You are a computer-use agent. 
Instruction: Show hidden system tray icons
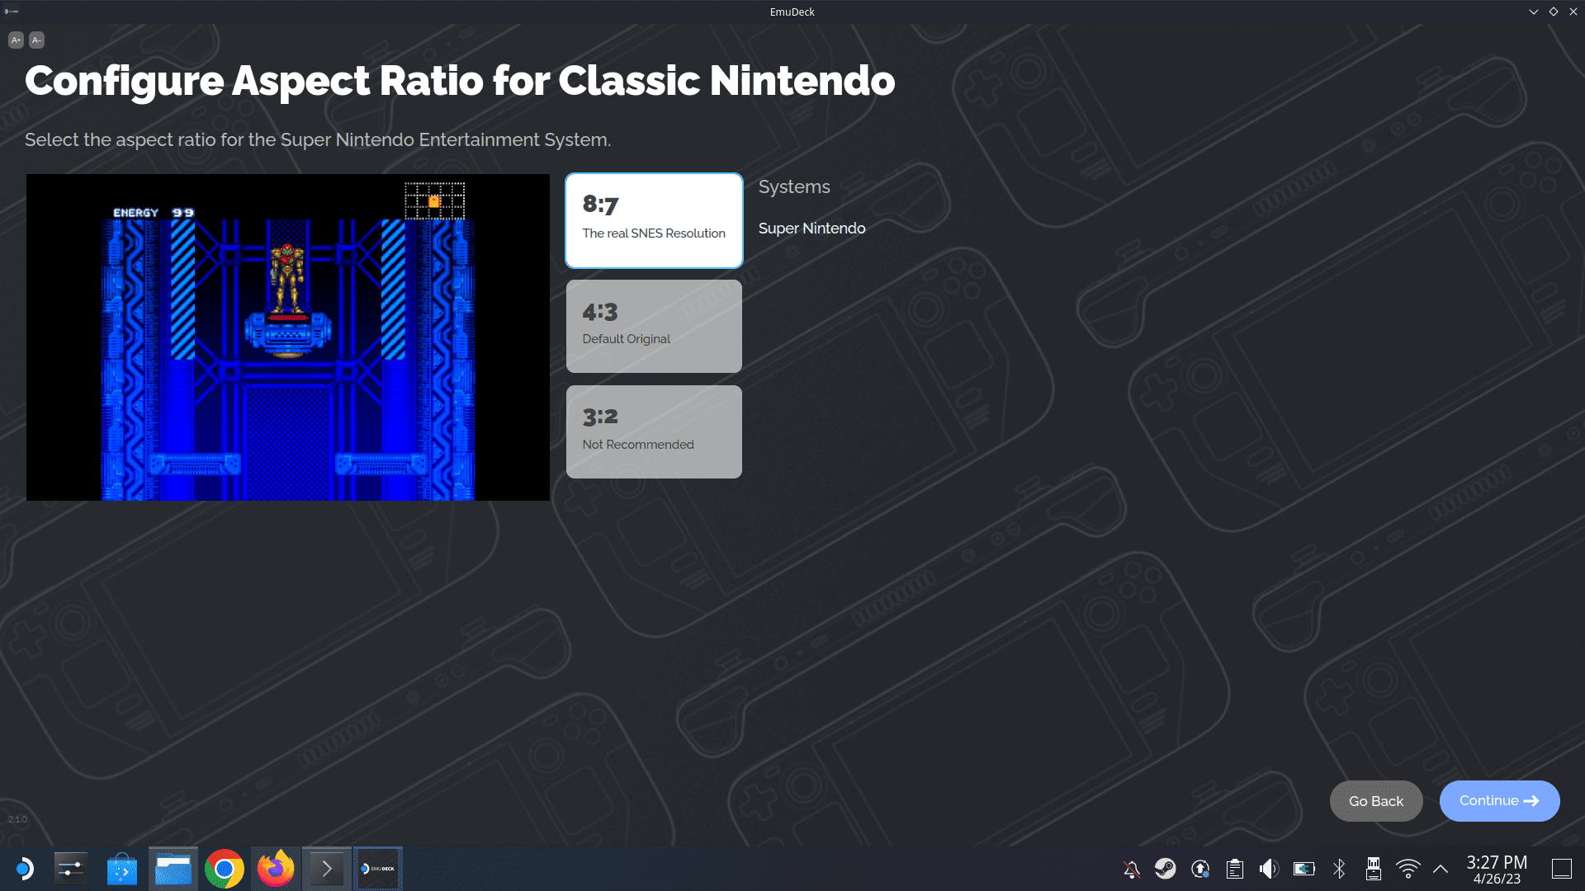coord(1441,869)
